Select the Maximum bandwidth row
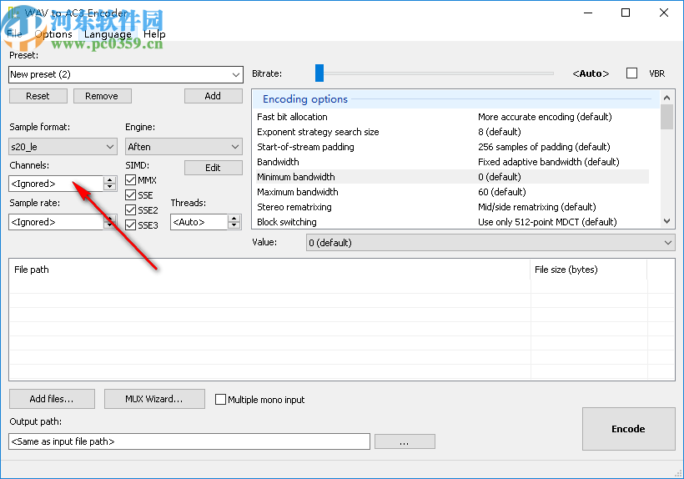 (452, 192)
